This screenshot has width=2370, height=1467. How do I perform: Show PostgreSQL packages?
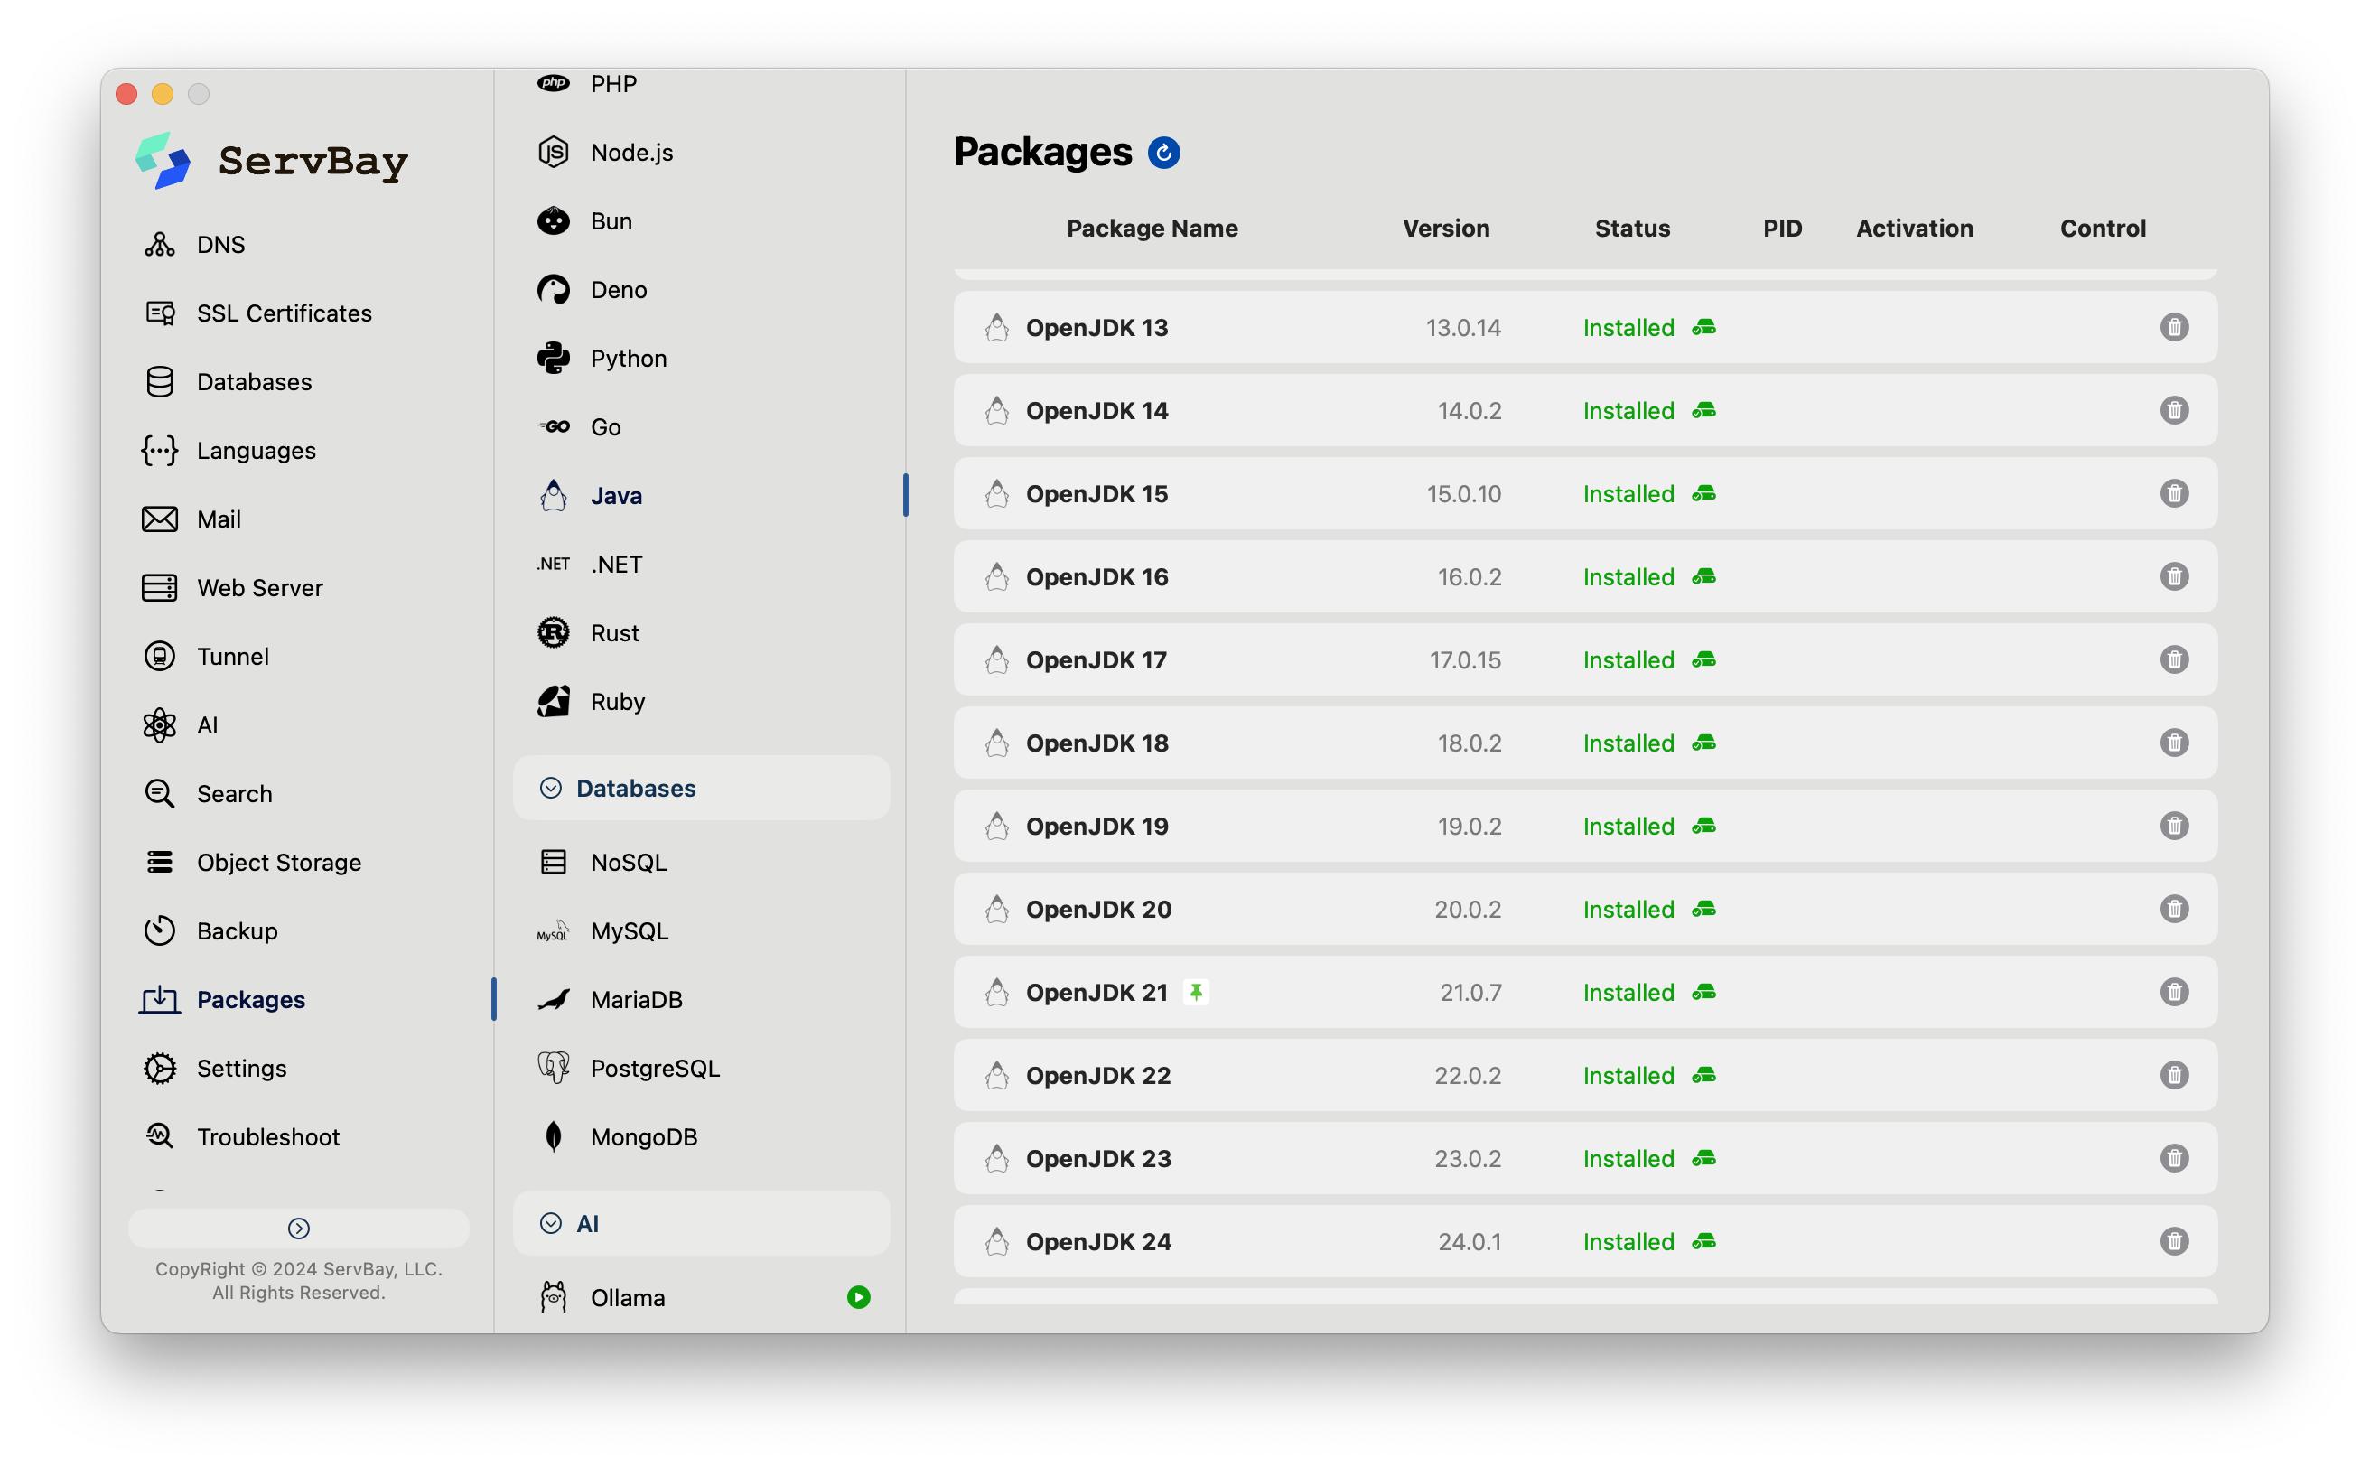[628, 1069]
